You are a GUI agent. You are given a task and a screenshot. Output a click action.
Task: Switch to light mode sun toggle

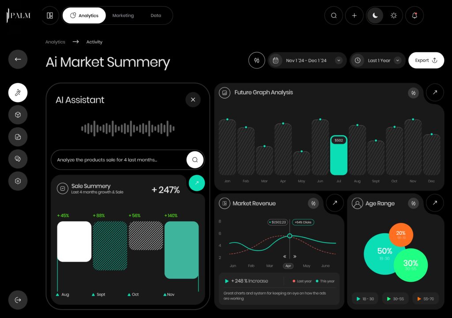click(393, 15)
